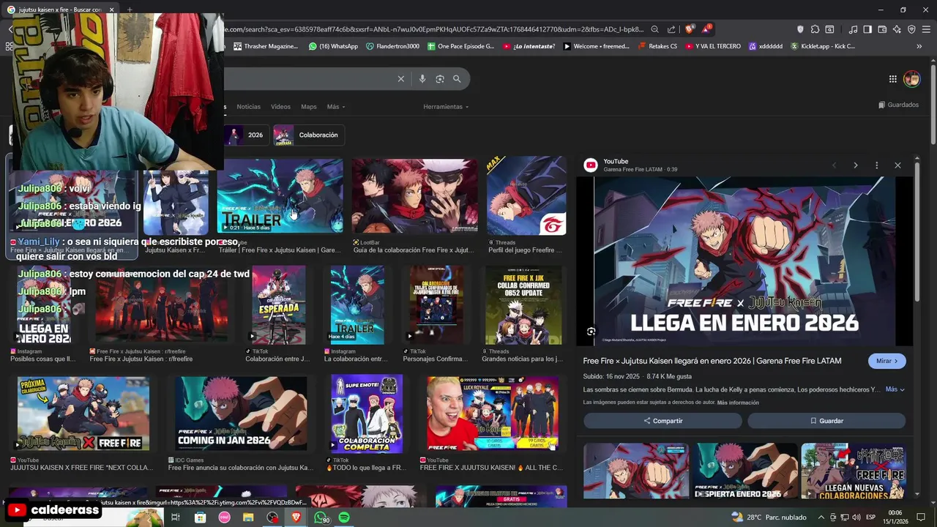Open LootBar collaboration guide image result
The image size is (937, 527).
414,195
